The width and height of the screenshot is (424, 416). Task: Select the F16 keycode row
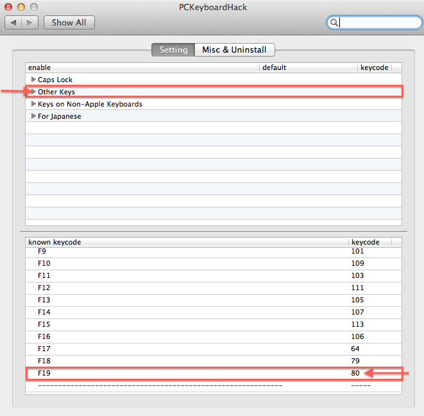[192, 336]
